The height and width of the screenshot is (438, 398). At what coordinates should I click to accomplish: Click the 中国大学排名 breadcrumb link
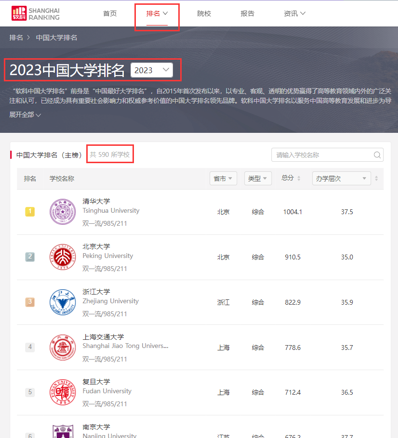(56, 38)
